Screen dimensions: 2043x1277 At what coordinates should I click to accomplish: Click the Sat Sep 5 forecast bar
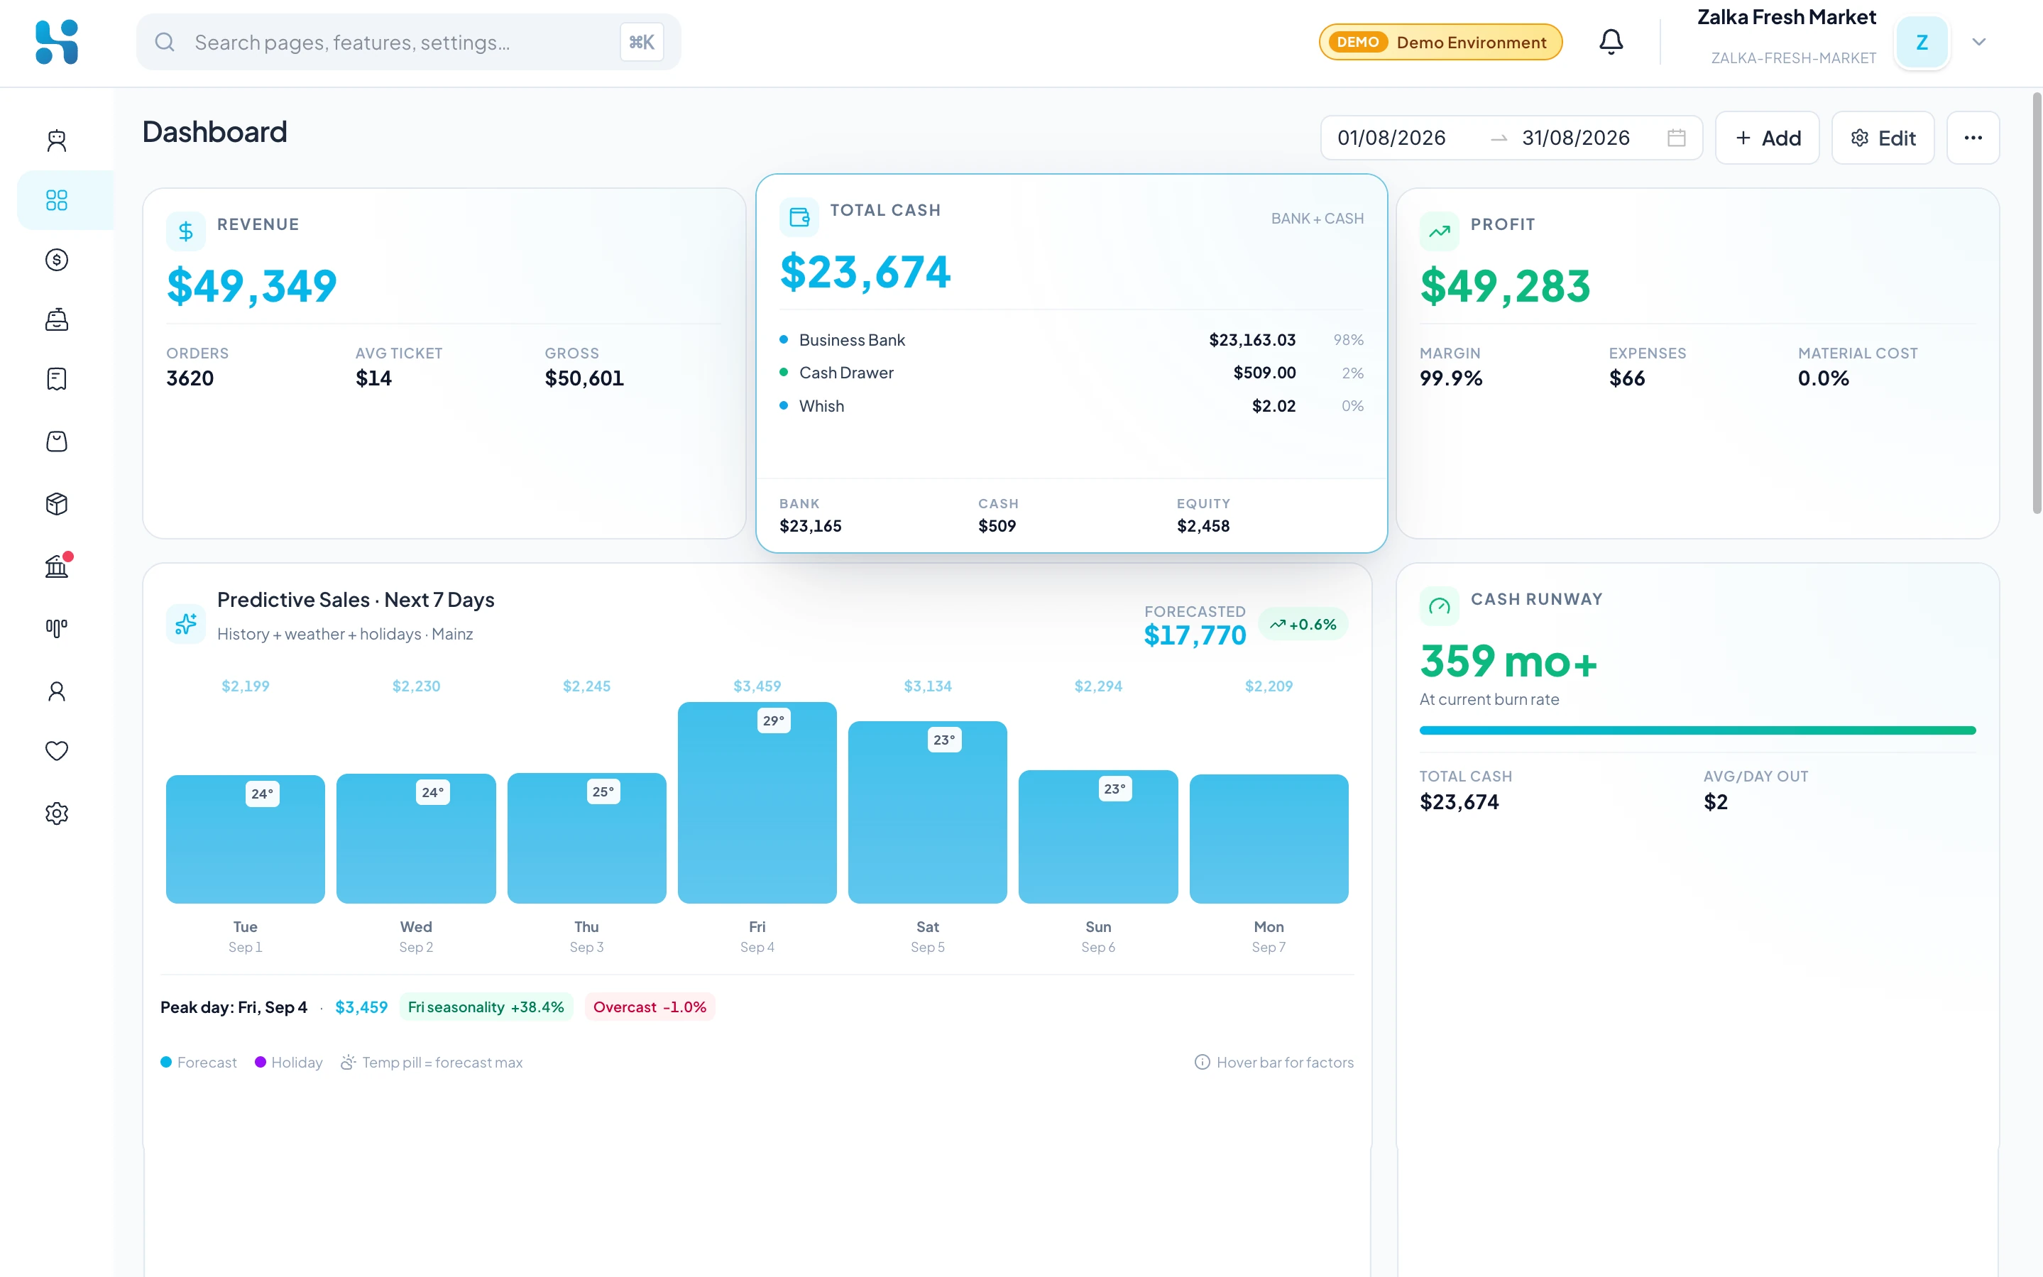point(927,811)
